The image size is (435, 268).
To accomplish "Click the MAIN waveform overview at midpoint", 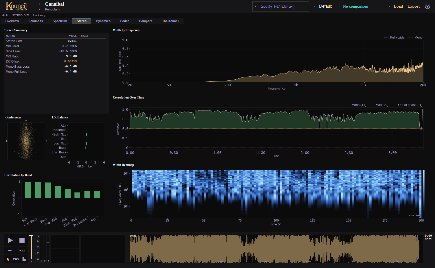I will pyautogui.click(x=276, y=249).
